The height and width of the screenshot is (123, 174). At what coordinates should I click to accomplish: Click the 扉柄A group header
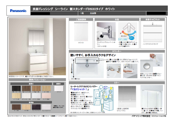click(x=31, y=84)
